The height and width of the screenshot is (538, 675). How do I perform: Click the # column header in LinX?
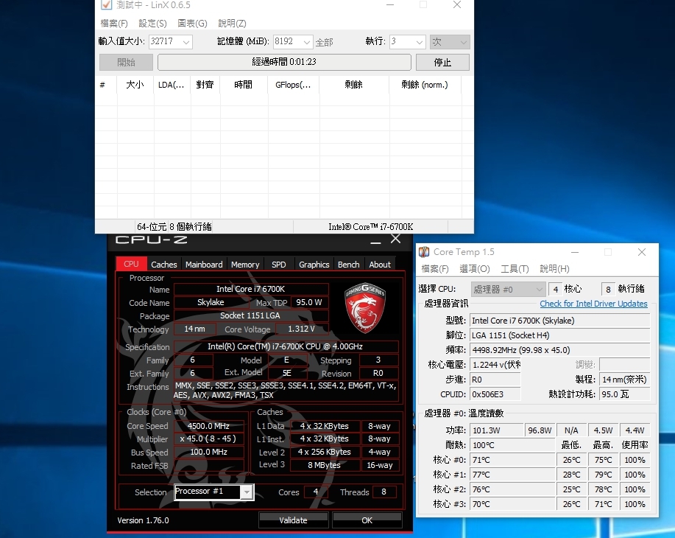pos(106,85)
